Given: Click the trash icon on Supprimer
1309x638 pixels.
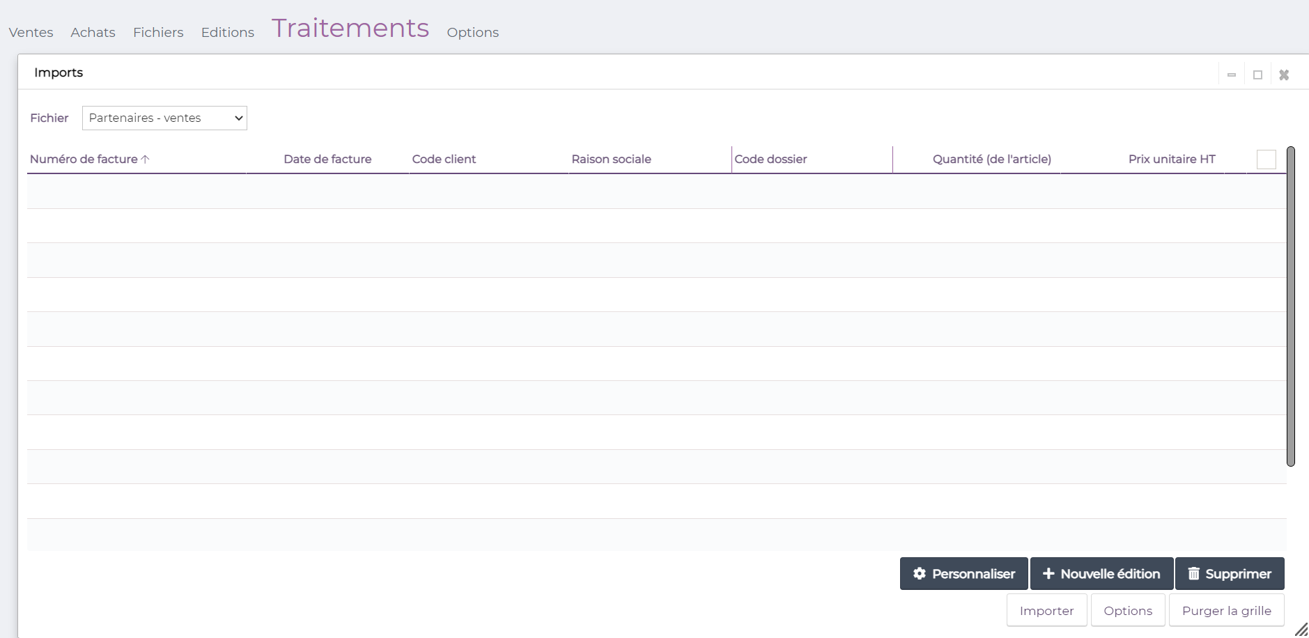Looking at the screenshot, I should 1193,573.
